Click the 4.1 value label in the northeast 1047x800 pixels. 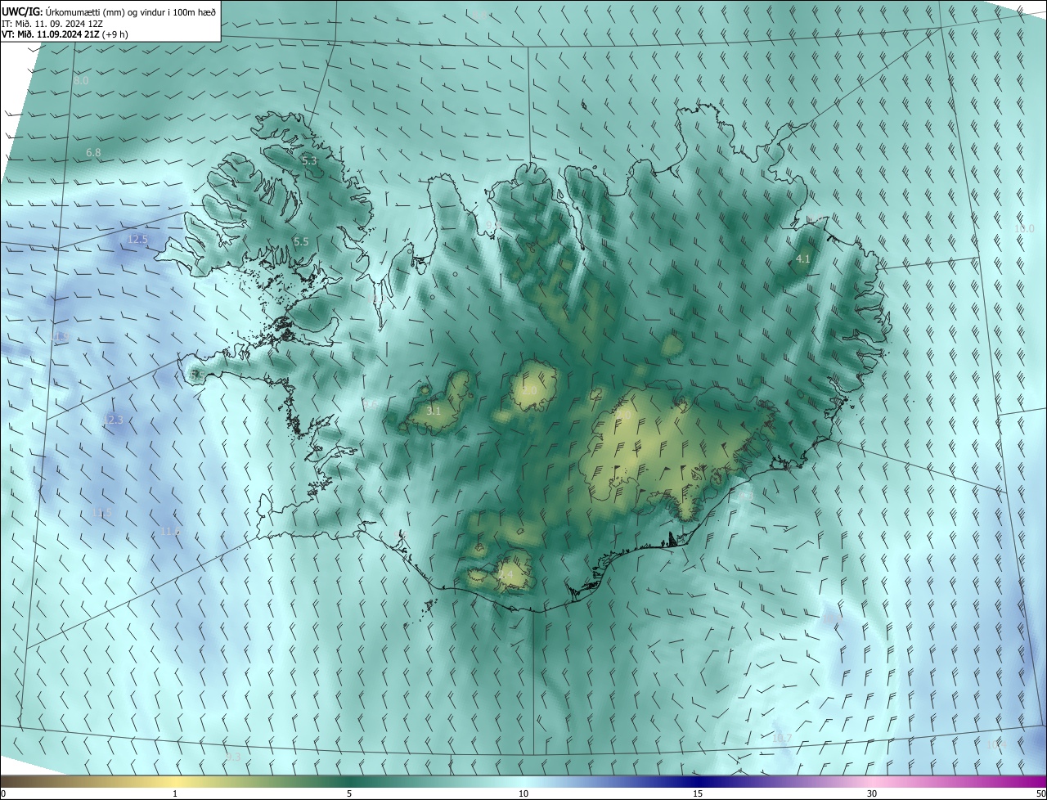tap(803, 258)
